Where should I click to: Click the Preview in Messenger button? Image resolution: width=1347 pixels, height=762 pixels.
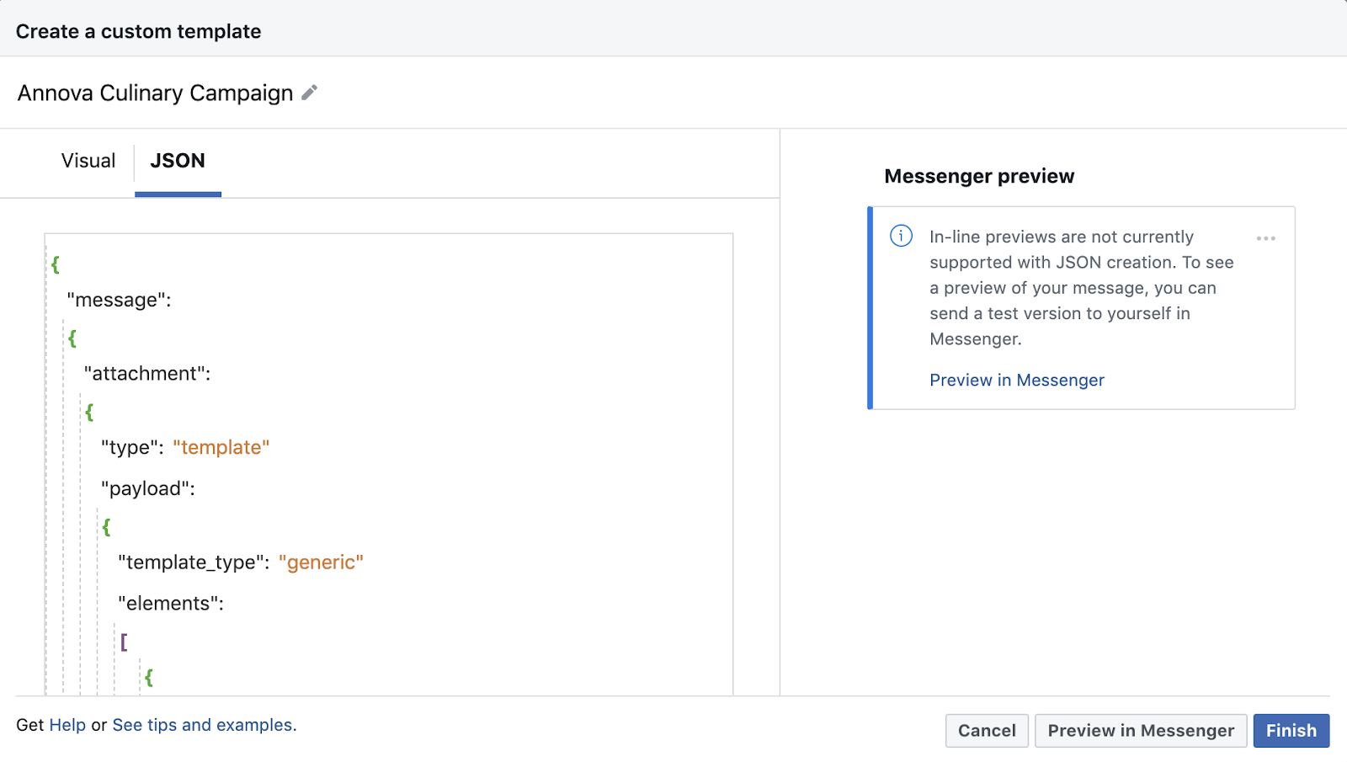[x=1140, y=731]
